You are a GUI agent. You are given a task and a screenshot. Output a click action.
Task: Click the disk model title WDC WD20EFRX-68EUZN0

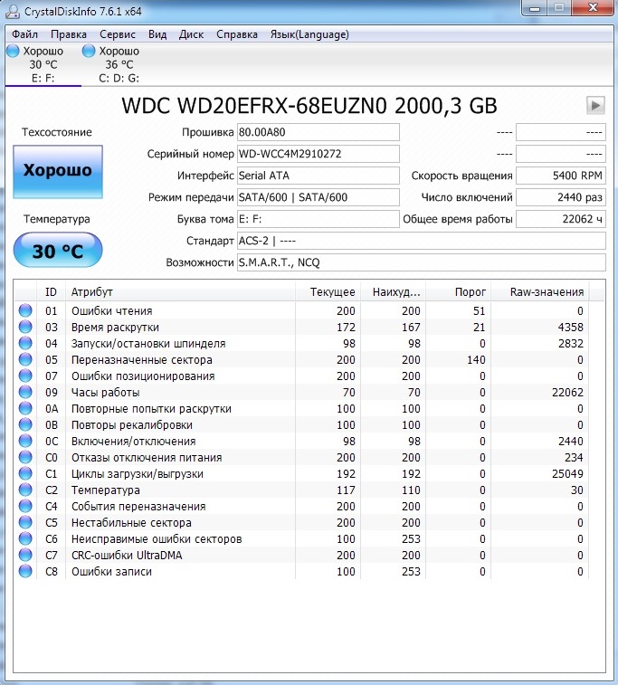(254, 106)
